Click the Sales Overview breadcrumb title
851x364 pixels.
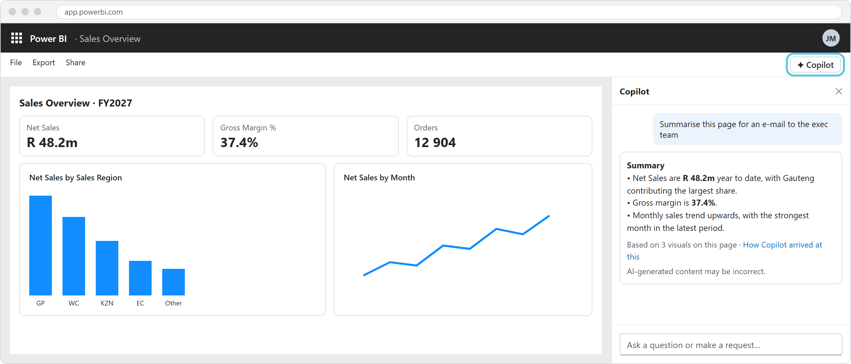110,39
